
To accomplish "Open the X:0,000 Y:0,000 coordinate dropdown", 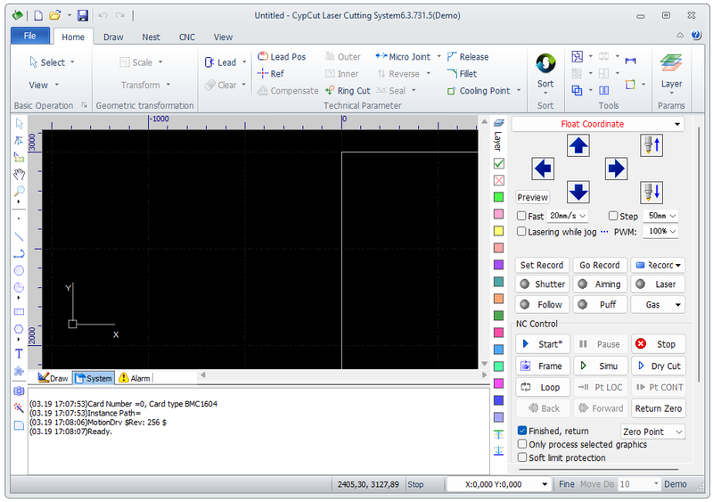I will tap(545, 484).
